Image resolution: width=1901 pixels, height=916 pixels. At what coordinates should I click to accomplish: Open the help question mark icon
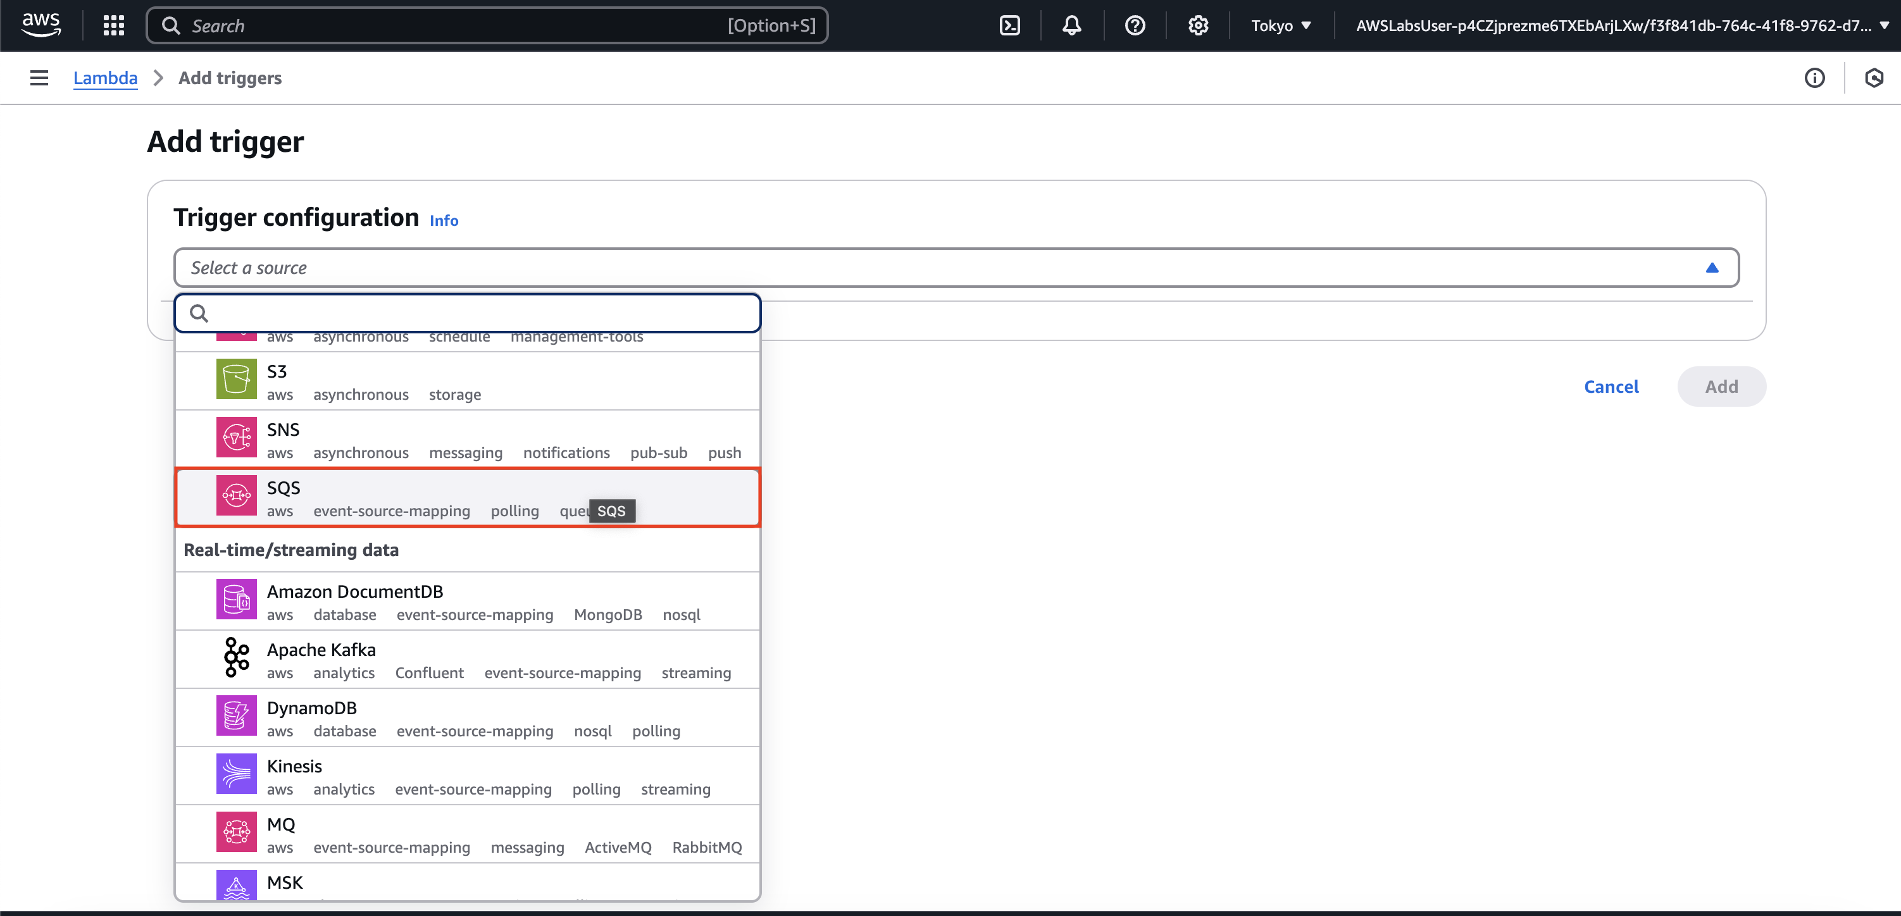(x=1134, y=26)
